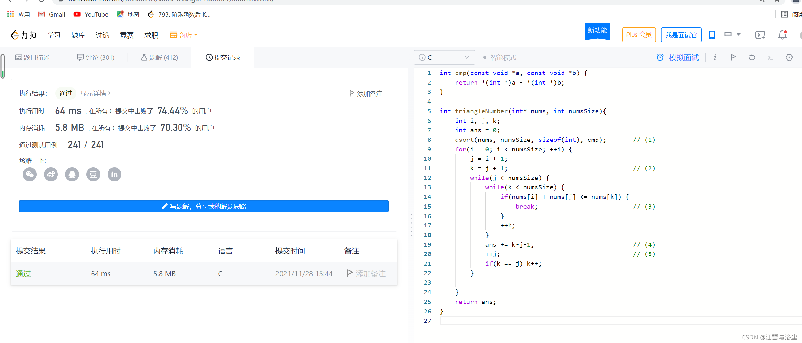This screenshot has height=343, width=802.
Task: Click the editor info italic i icon
Action: coord(715,57)
